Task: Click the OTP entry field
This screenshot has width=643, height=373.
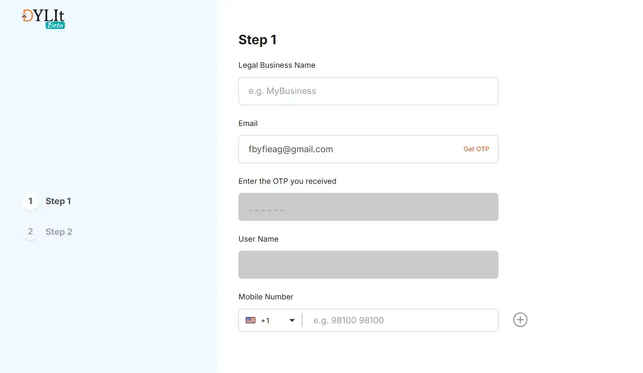Action: (x=368, y=207)
